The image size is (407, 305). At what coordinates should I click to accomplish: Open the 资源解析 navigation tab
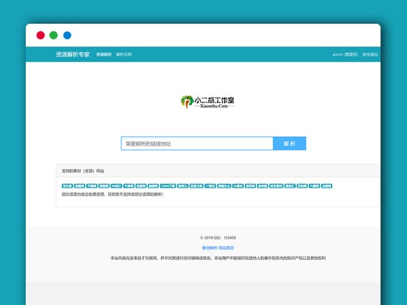(x=104, y=54)
